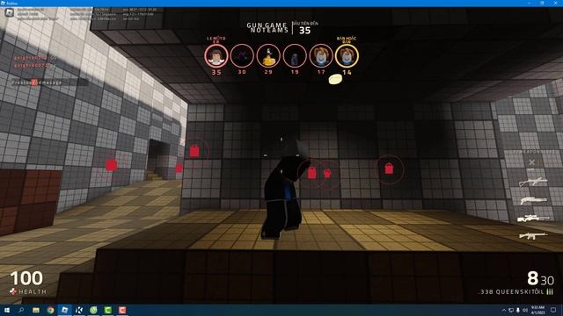The height and width of the screenshot is (316, 563).
Task: Click red enemy marker inside the far-right circle
Action: 389,169
